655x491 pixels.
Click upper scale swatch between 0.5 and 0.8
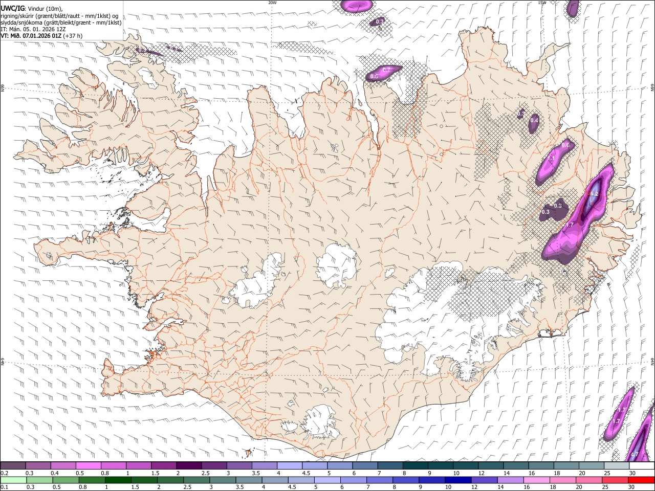[88, 465]
